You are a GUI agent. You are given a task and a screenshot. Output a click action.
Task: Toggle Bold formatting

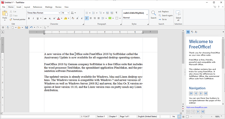pyautogui.click(x=29, y=19)
